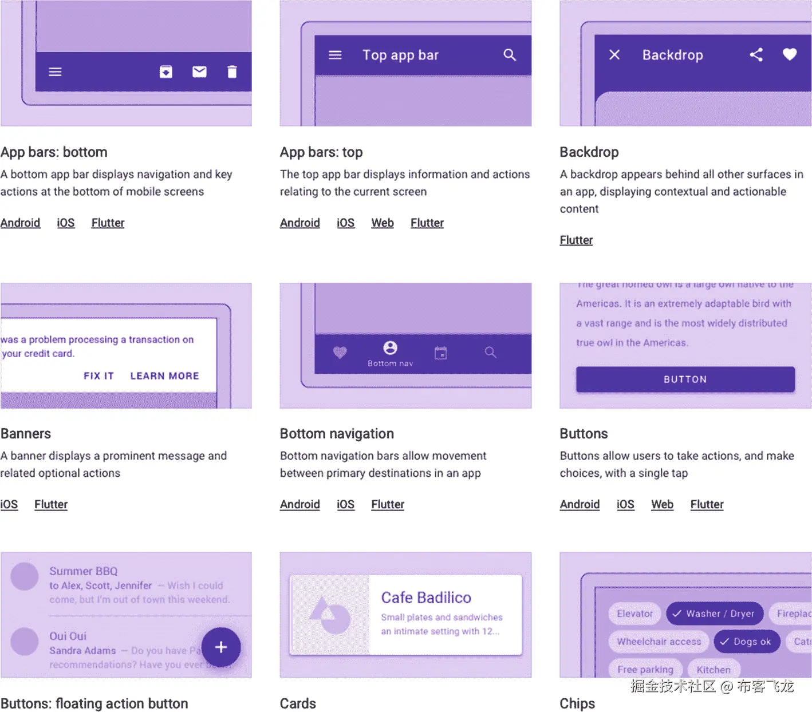The image size is (812, 712).
Task: Open Android link under Buttons
Action: (x=580, y=504)
